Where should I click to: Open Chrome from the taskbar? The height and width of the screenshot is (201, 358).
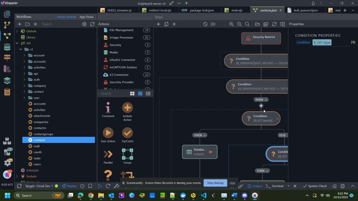click(x=91, y=195)
